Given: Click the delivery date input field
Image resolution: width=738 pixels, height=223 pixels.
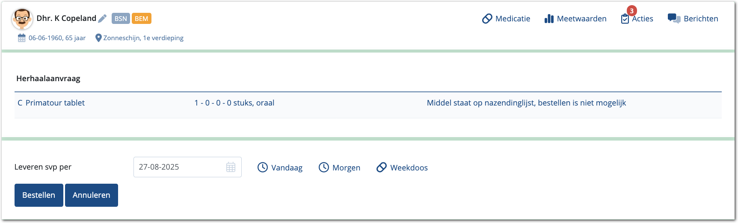Looking at the screenshot, I should (180, 167).
